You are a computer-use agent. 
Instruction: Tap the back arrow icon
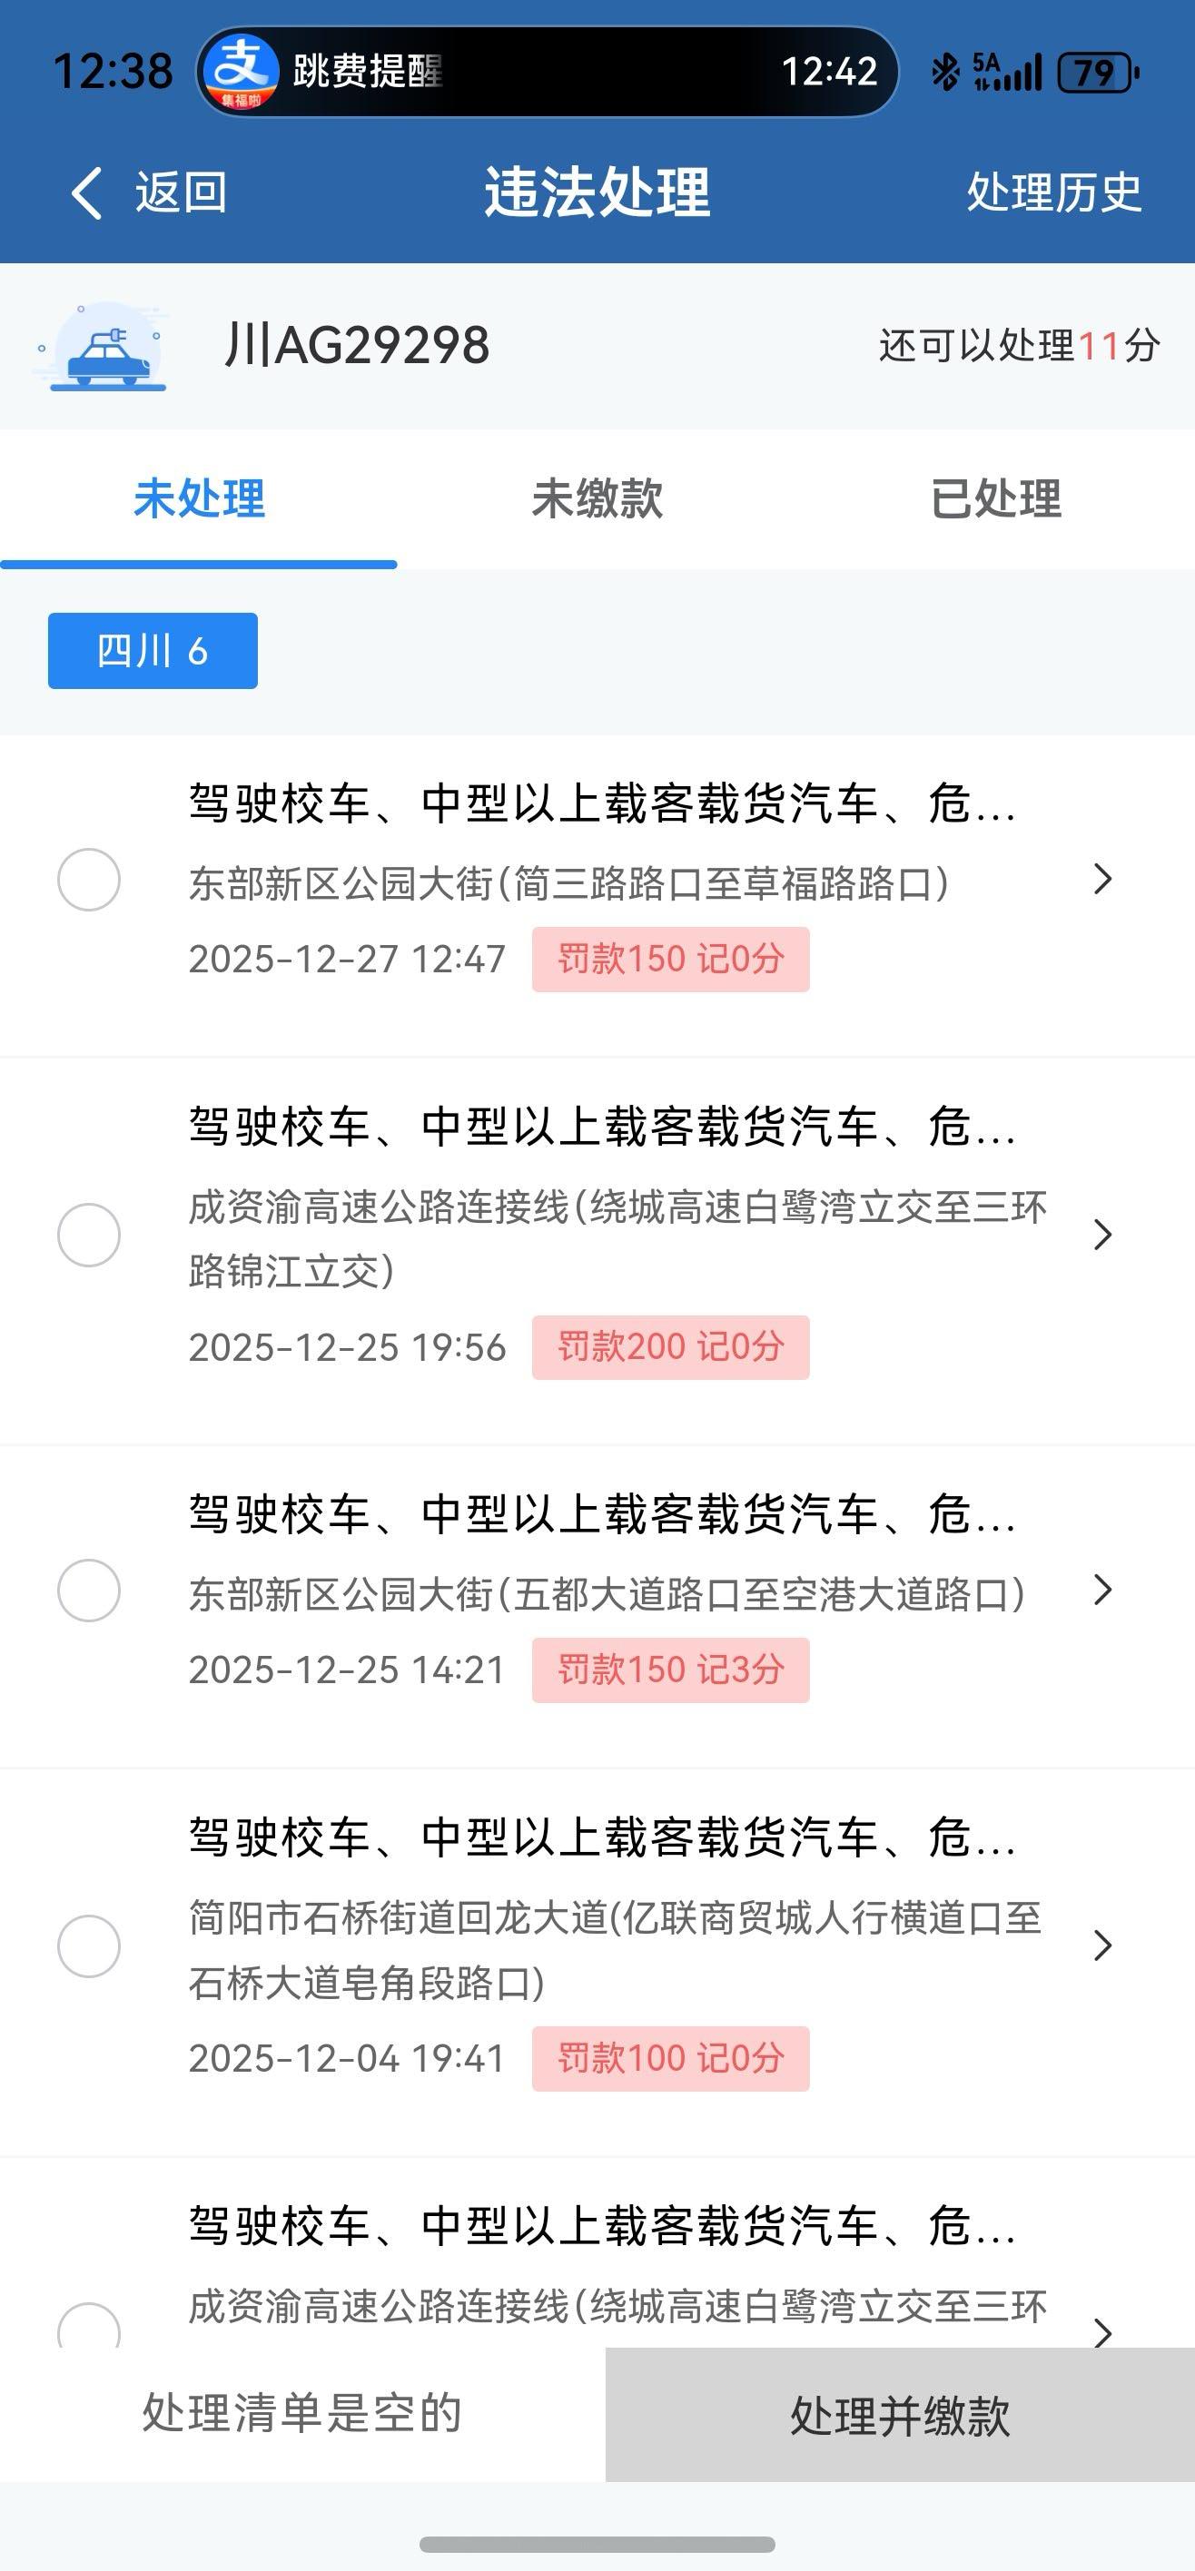pos(88,192)
